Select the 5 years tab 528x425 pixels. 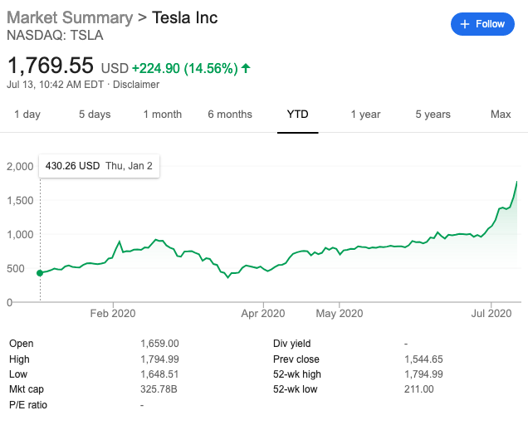coord(433,114)
